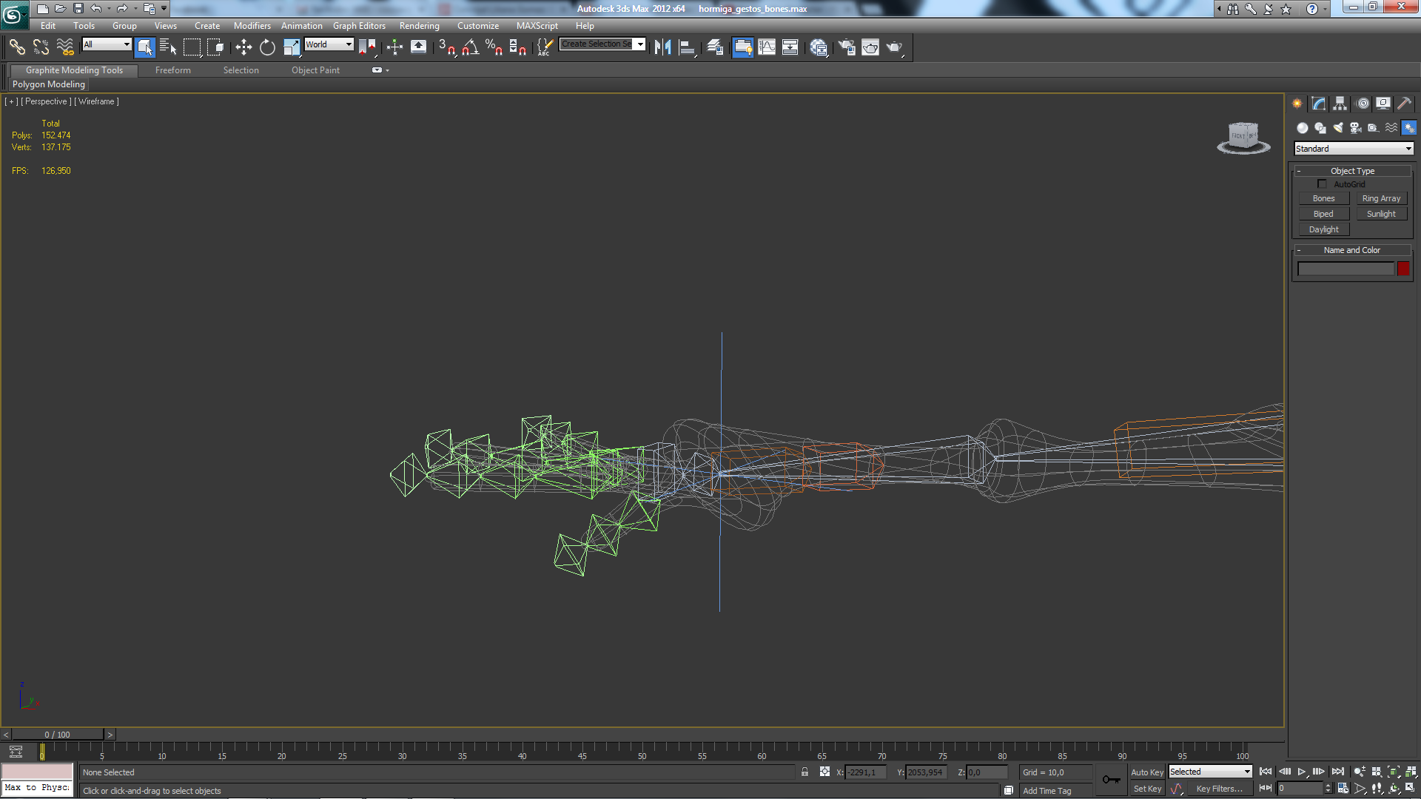Collapse the Object Type rollout
Viewport: 1421px width, 799px height.
(1299, 171)
